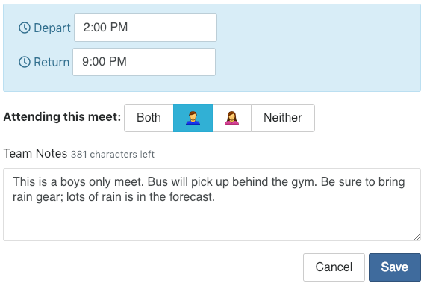Click the clock icon beside Depart

25,28
